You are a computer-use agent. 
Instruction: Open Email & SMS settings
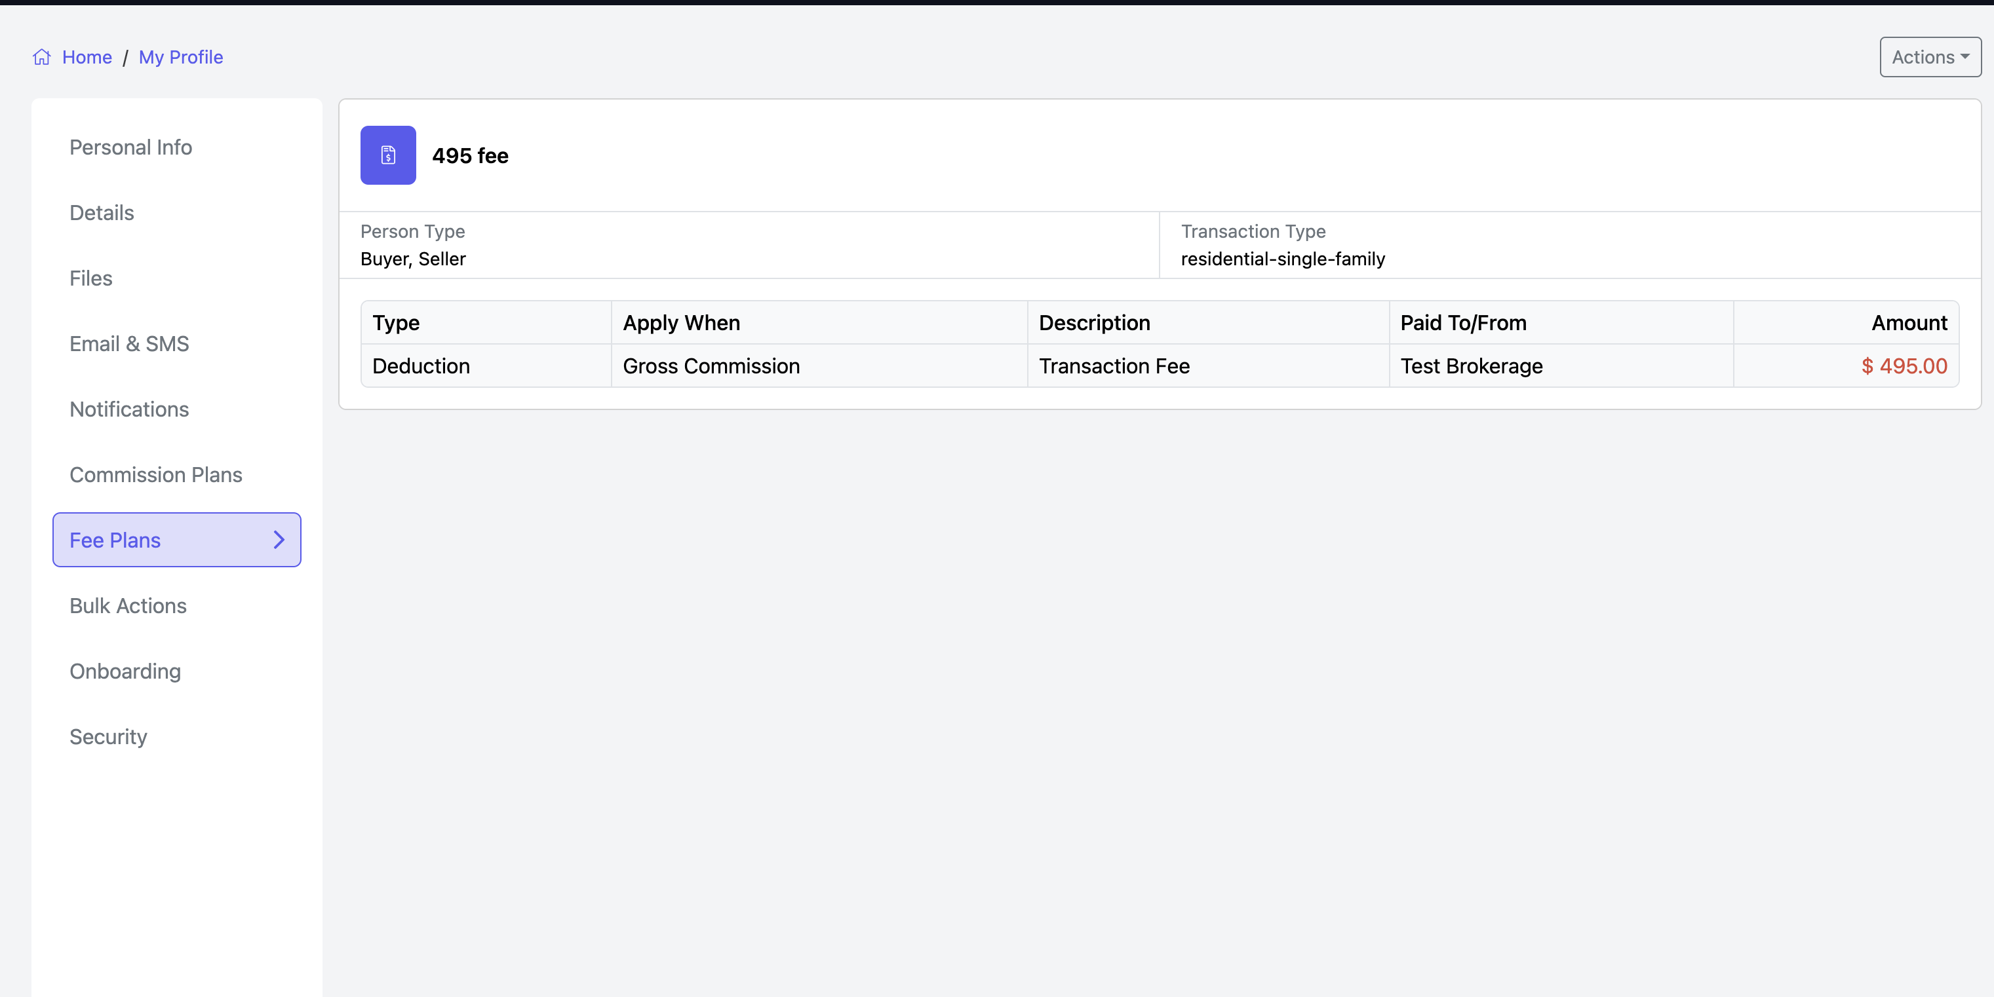pos(129,343)
